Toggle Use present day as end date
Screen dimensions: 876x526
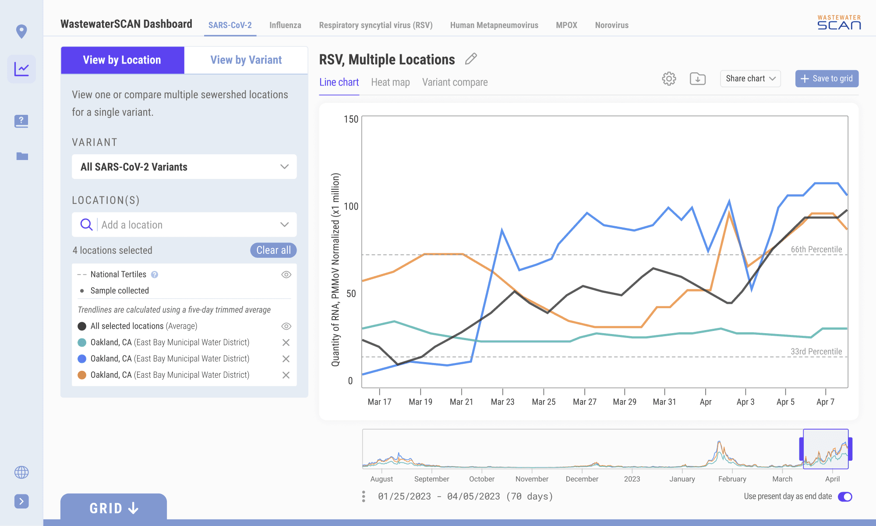pos(845,497)
